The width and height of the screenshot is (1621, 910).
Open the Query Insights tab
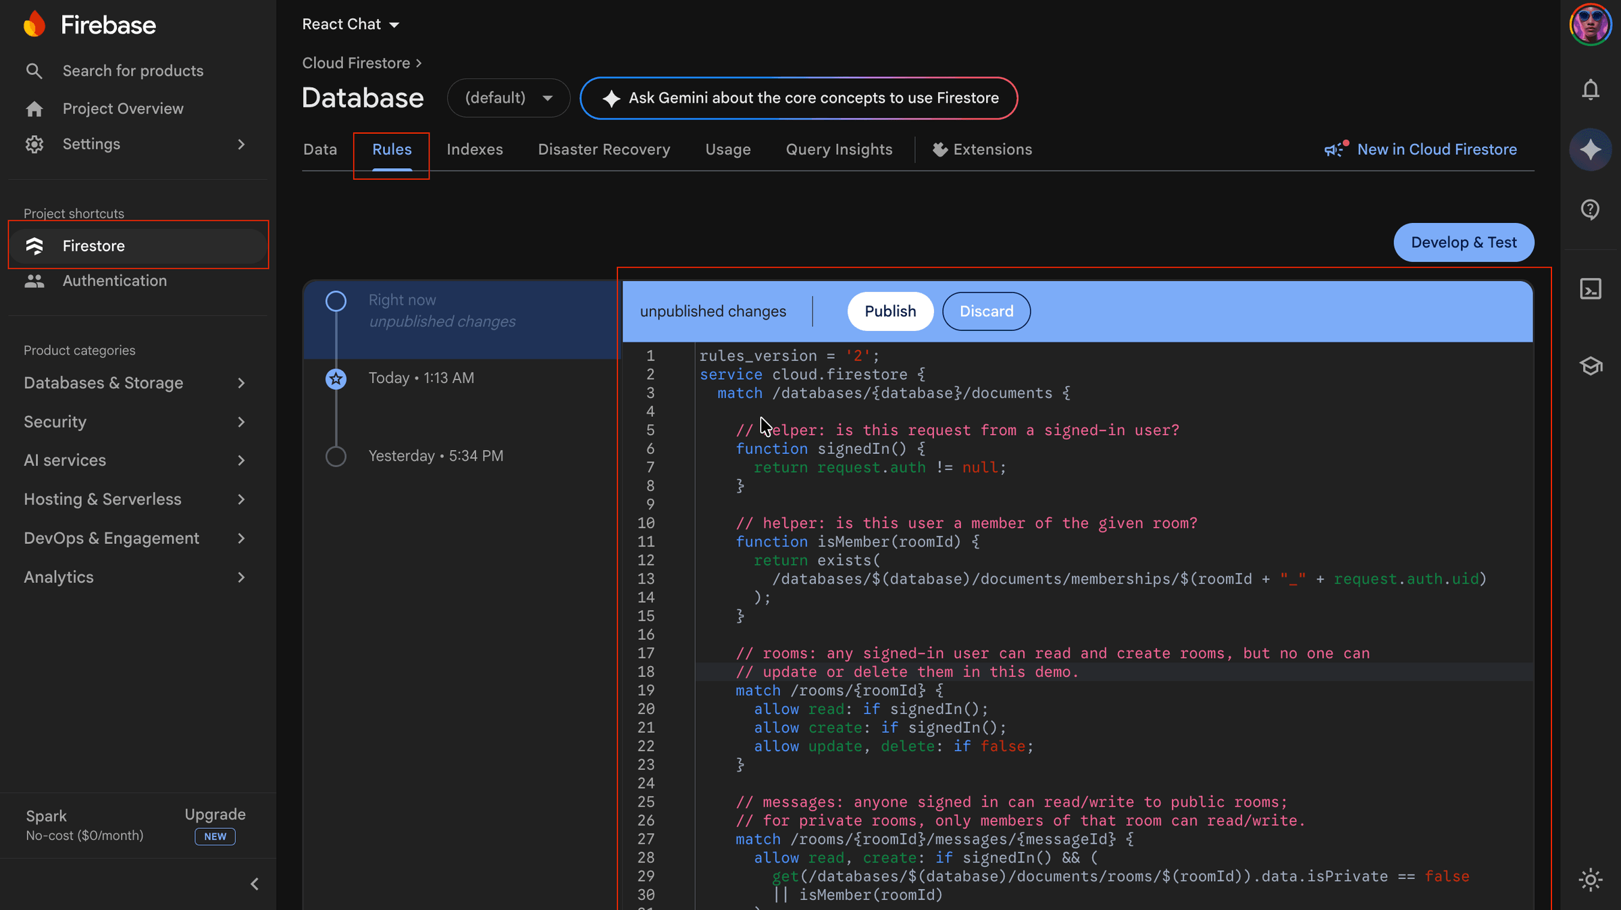[839, 149]
